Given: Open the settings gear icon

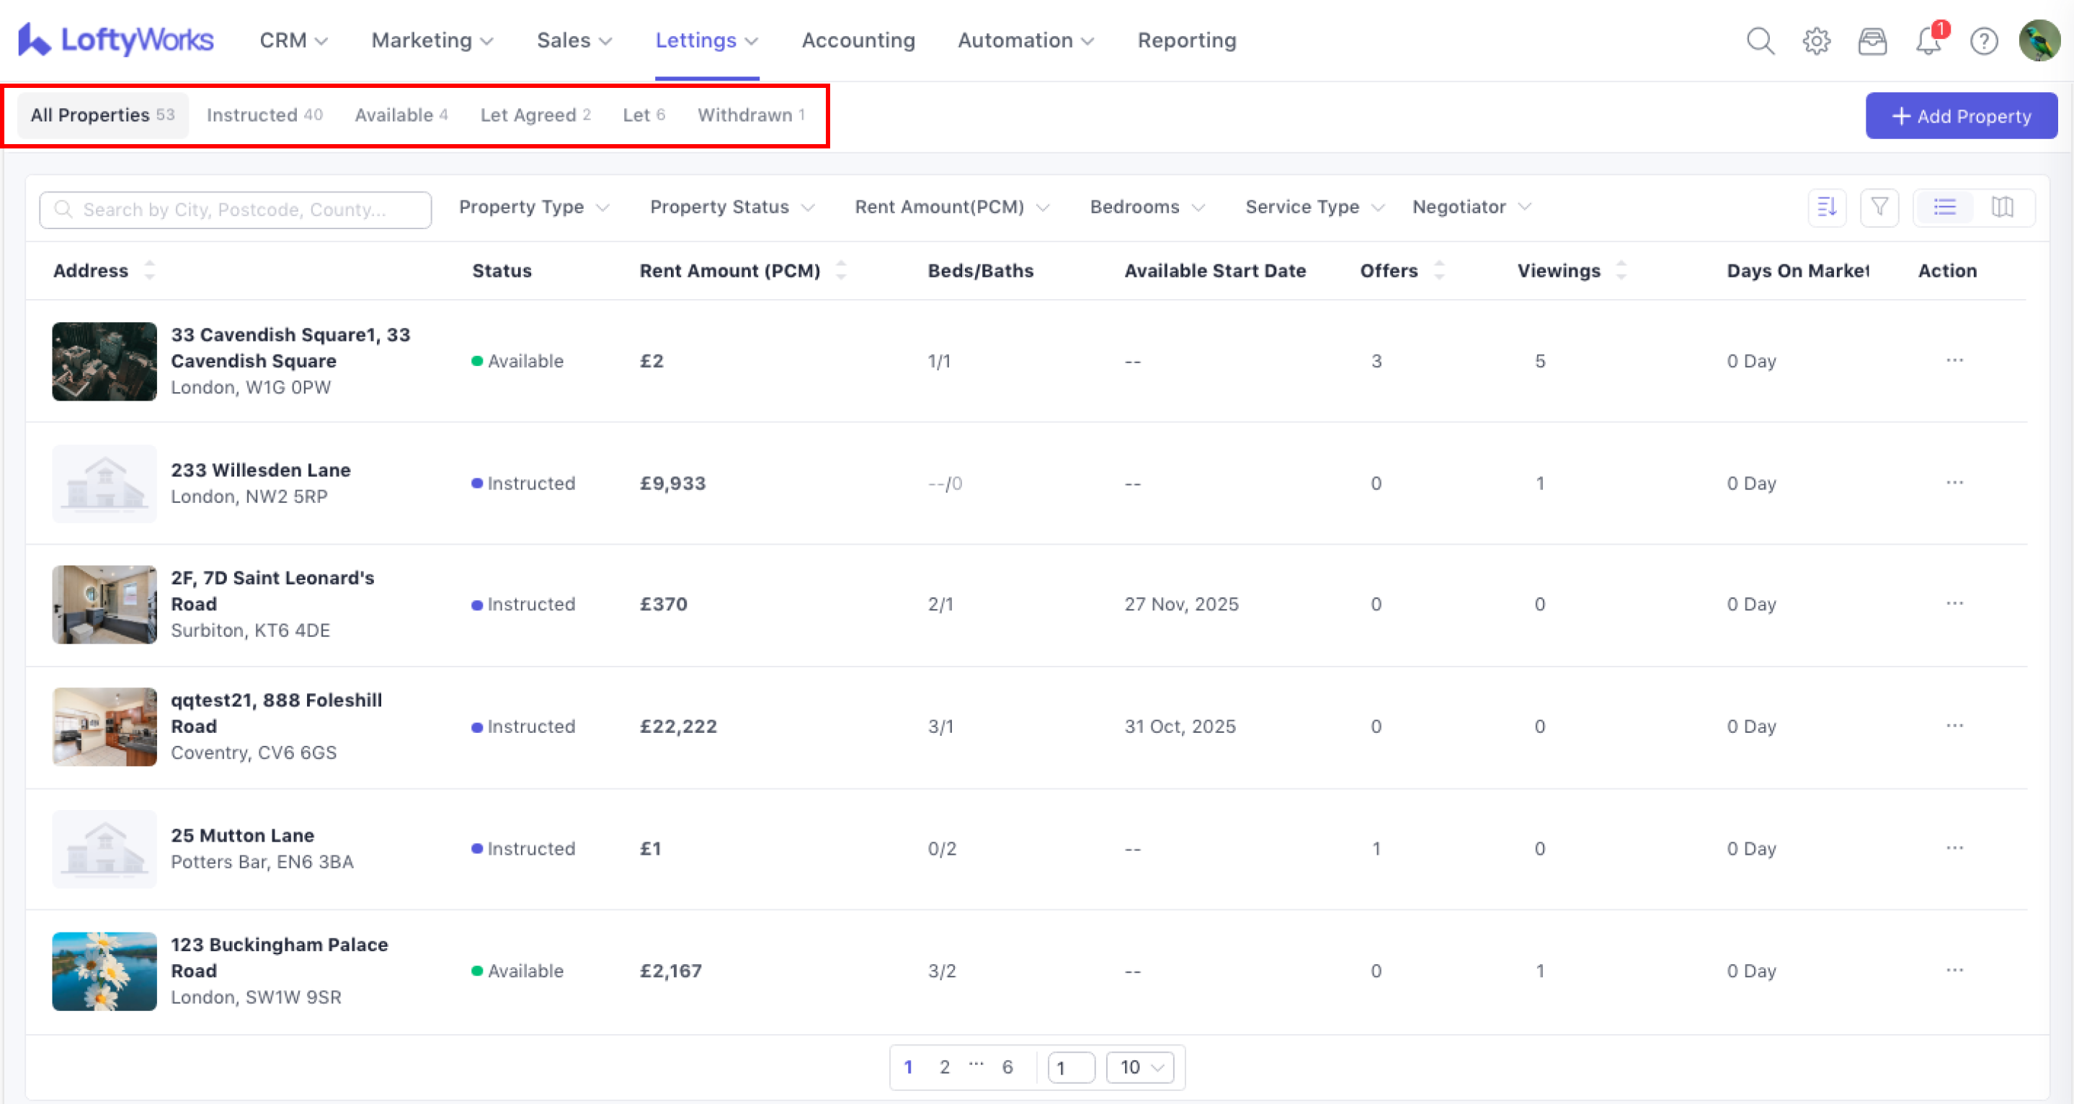Looking at the screenshot, I should click(1816, 40).
